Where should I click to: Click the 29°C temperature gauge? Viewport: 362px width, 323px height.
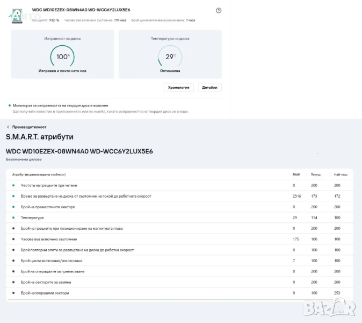[x=170, y=57]
